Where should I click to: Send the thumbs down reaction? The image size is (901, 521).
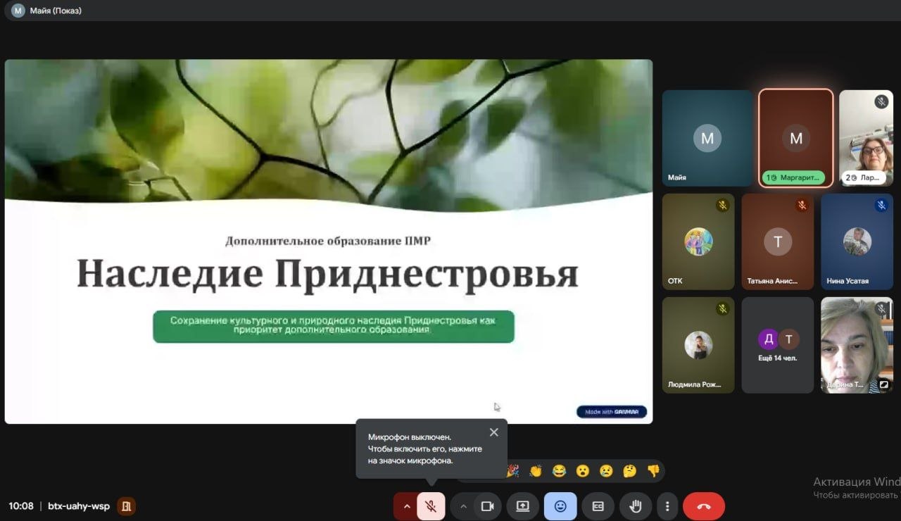[x=653, y=471]
